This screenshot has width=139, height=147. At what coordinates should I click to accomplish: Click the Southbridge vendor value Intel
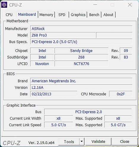click(42, 57)
